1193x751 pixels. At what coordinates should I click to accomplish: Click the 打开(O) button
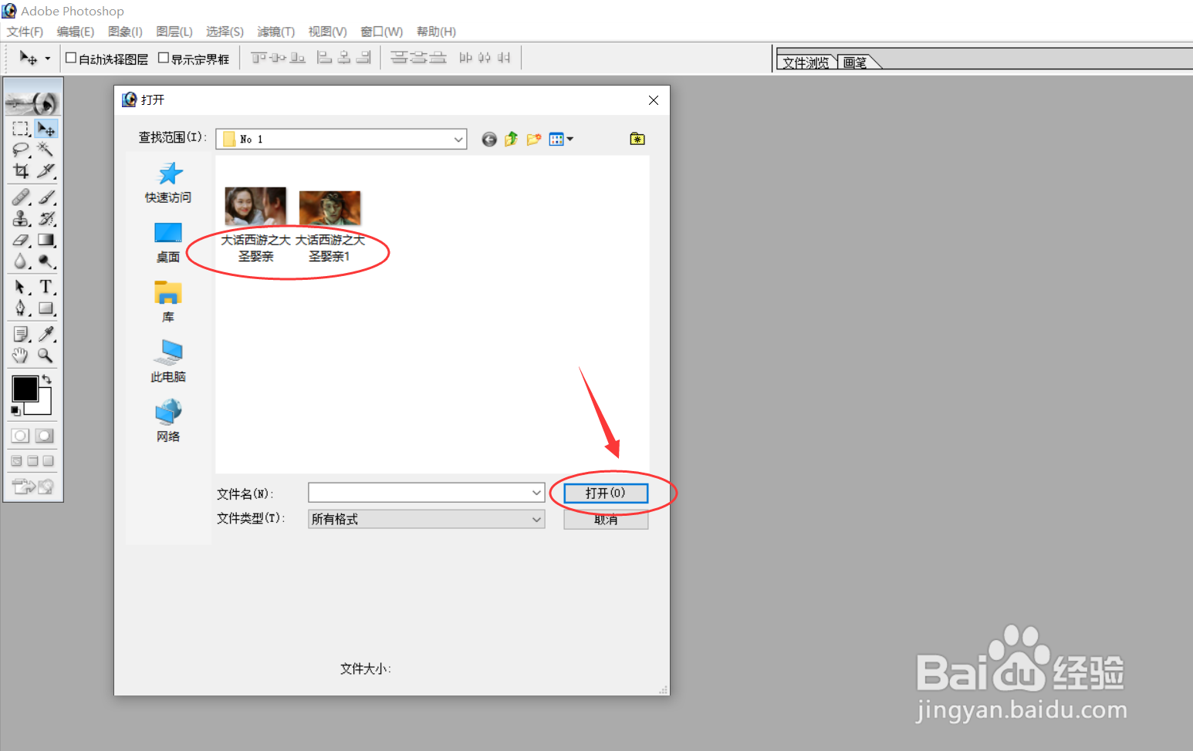click(606, 493)
